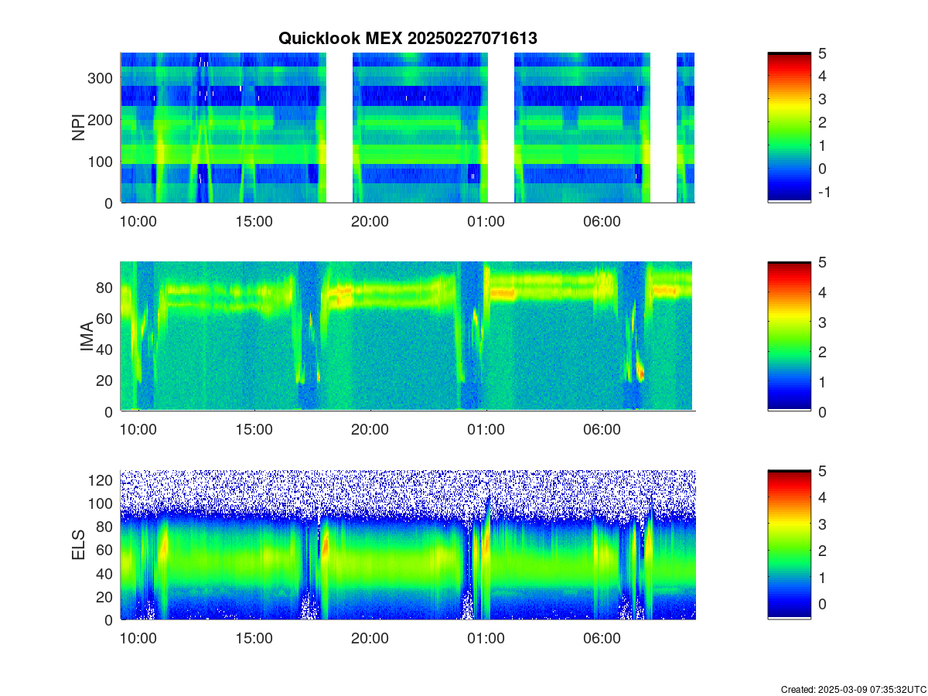Click the 60 tick on IMA y-axis
928x696 pixels.
click(106, 318)
